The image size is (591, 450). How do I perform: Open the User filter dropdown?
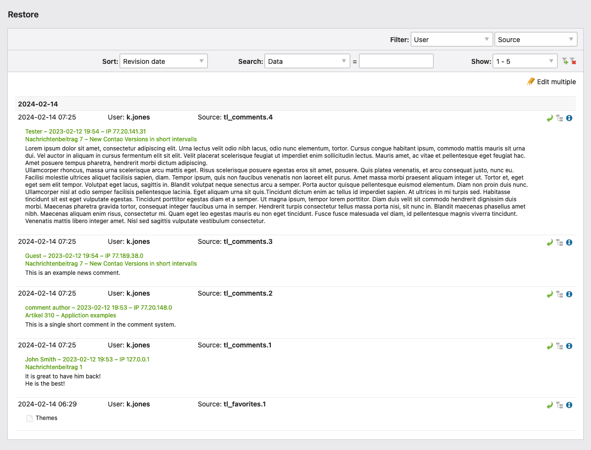(x=451, y=40)
